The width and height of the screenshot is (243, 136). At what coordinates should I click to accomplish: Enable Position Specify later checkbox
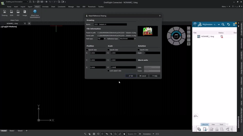(87, 50)
